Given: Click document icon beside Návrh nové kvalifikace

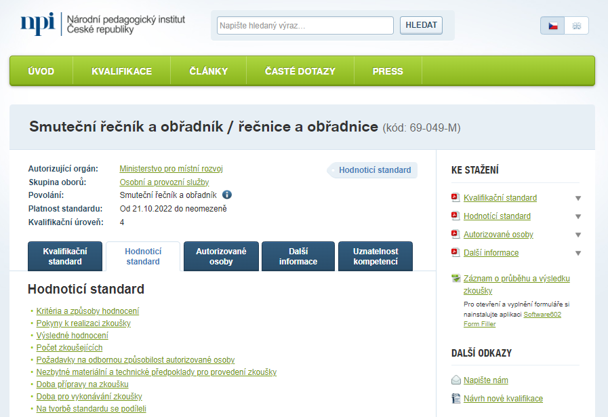Looking at the screenshot, I should point(456,399).
